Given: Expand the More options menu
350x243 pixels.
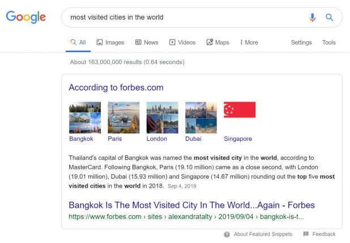Looking at the screenshot, I should (x=249, y=42).
